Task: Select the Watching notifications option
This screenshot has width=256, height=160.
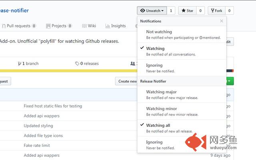Action: (x=182, y=51)
